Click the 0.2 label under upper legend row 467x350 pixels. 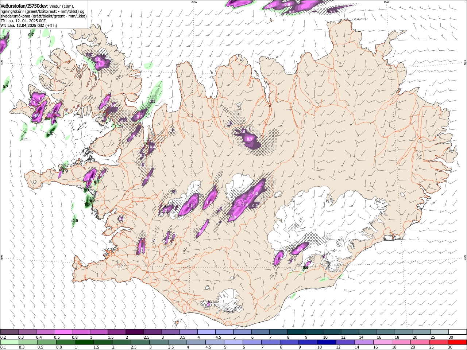pos(3,337)
